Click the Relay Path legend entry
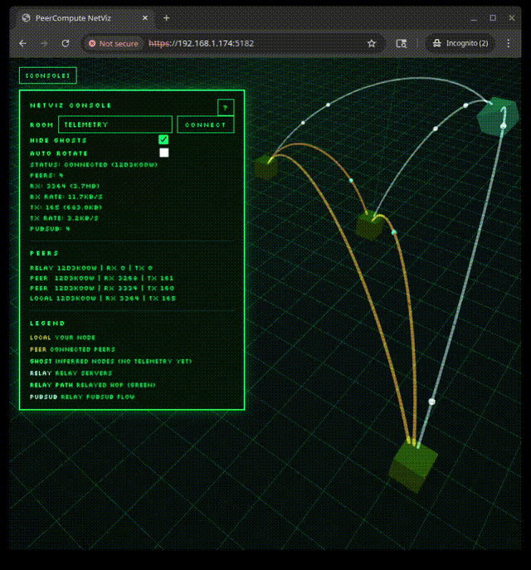The width and height of the screenshot is (531, 570). coord(93,385)
